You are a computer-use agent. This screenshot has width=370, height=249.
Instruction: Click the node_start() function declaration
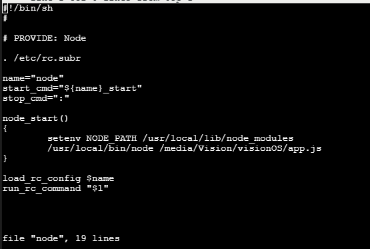pyautogui.click(x=35, y=118)
